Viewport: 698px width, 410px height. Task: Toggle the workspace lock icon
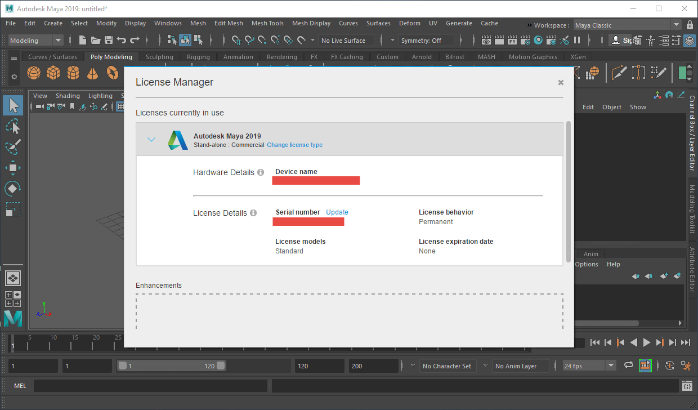click(x=690, y=25)
